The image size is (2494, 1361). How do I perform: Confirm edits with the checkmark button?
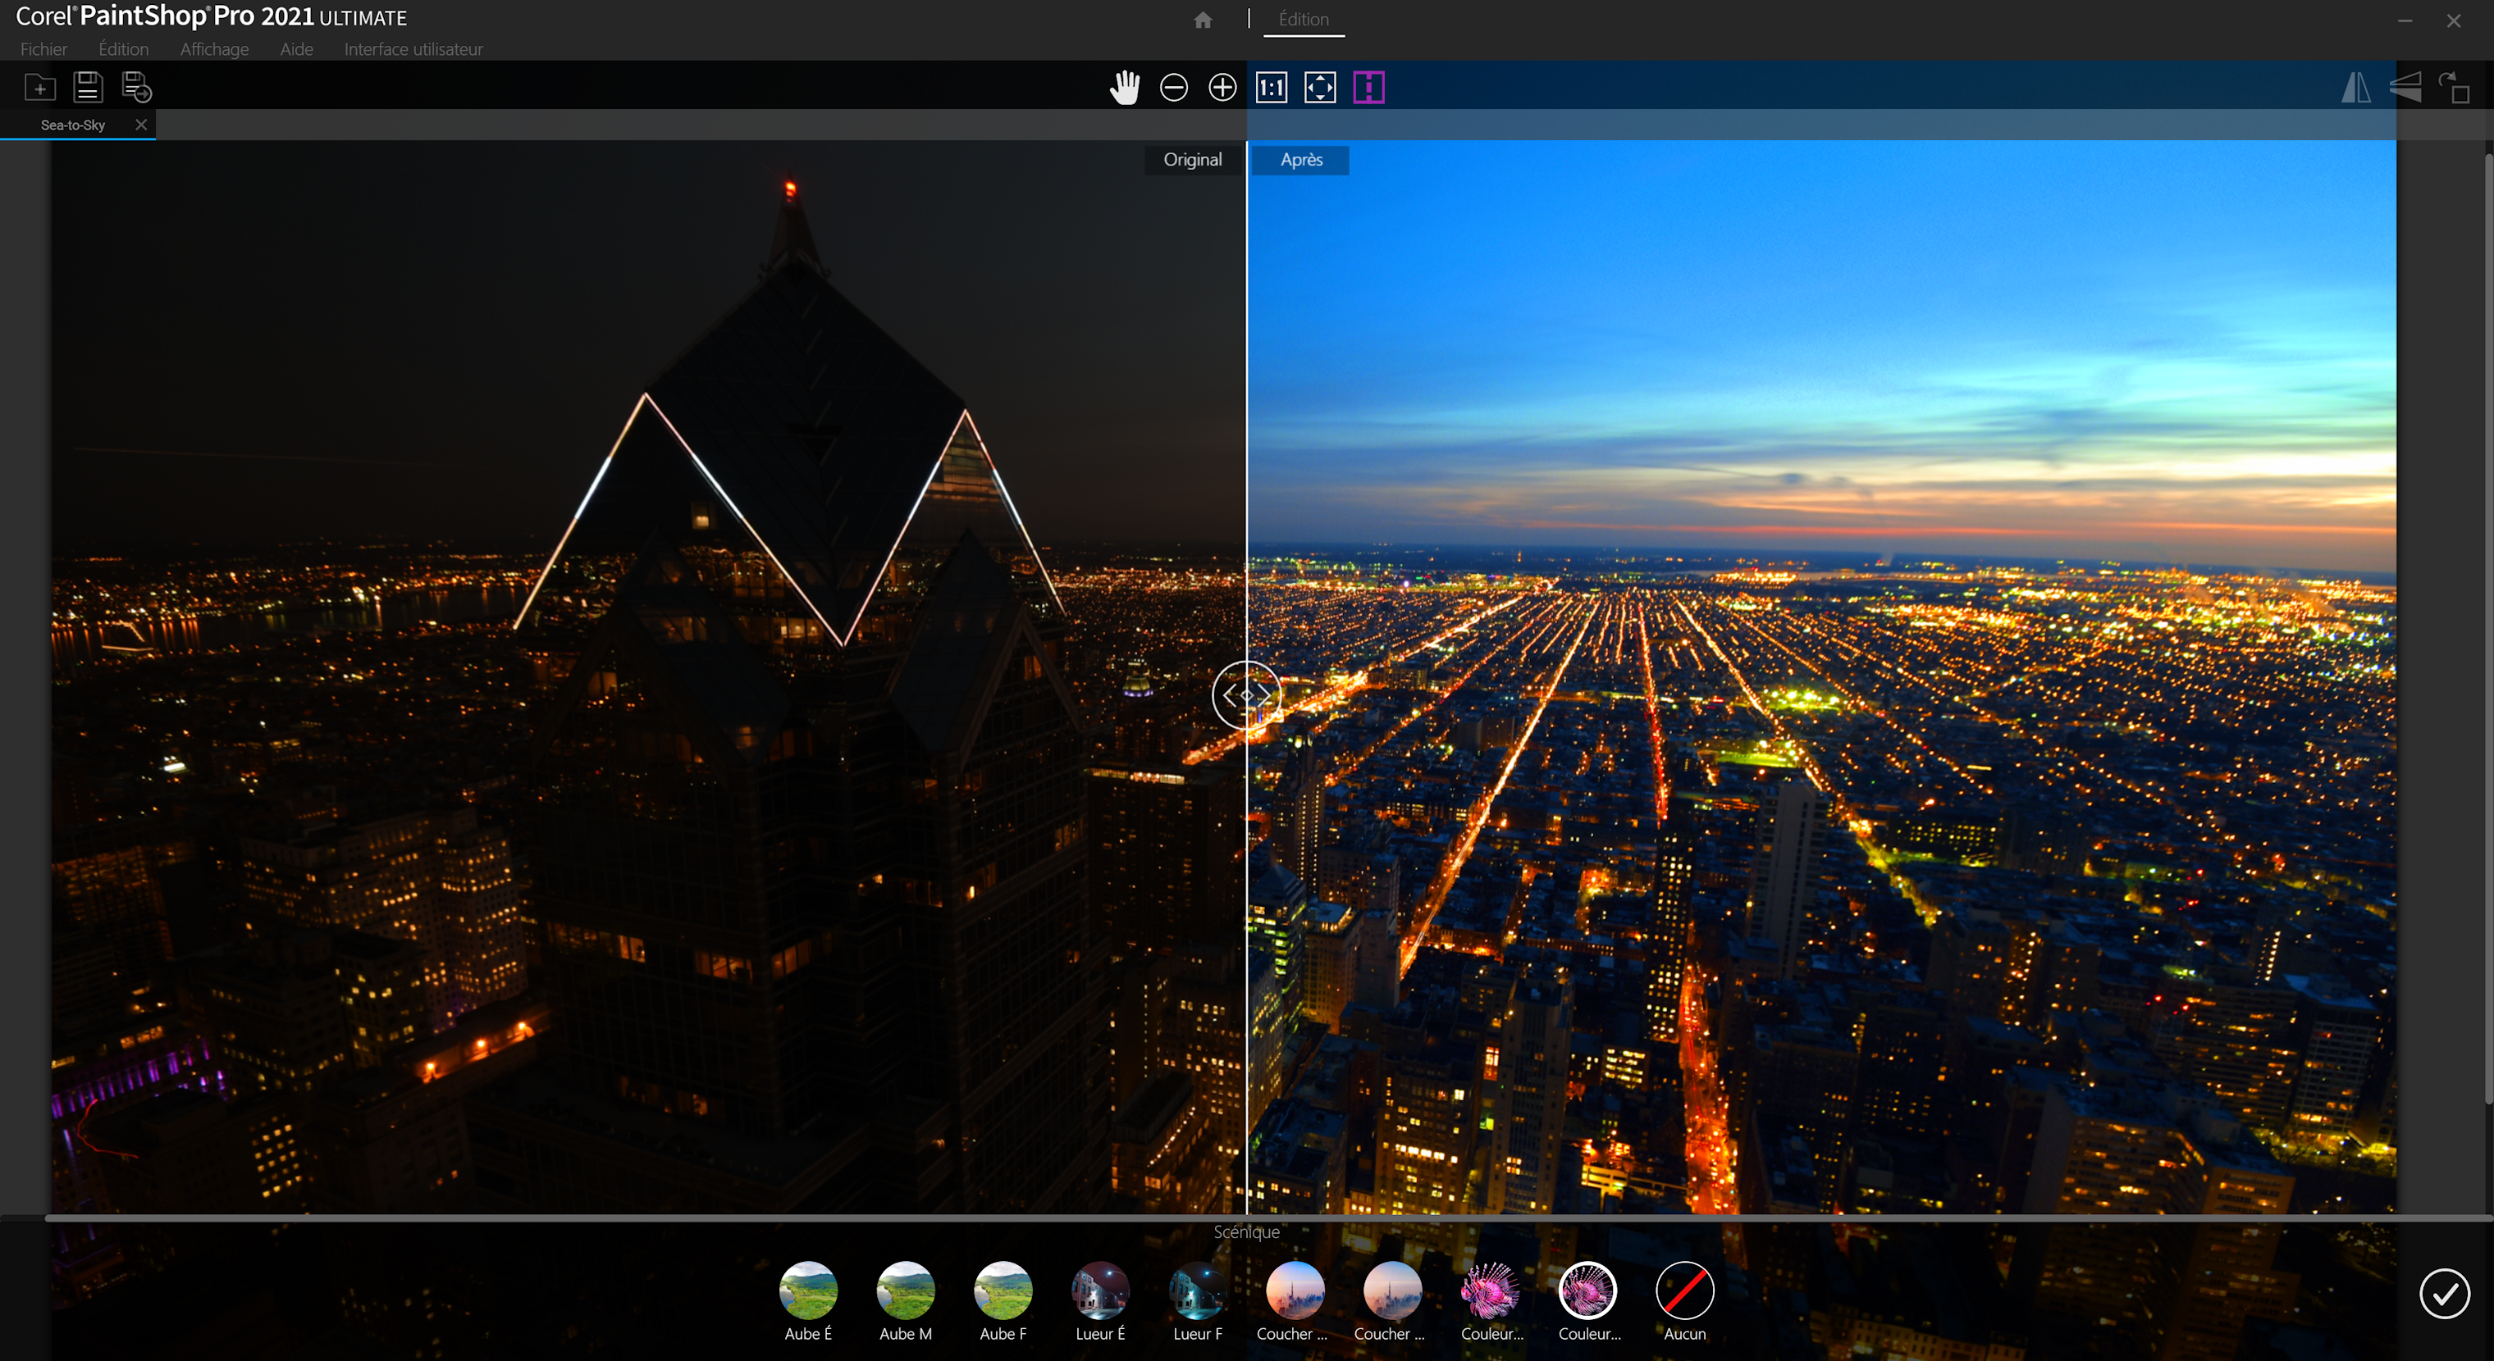click(2444, 1293)
